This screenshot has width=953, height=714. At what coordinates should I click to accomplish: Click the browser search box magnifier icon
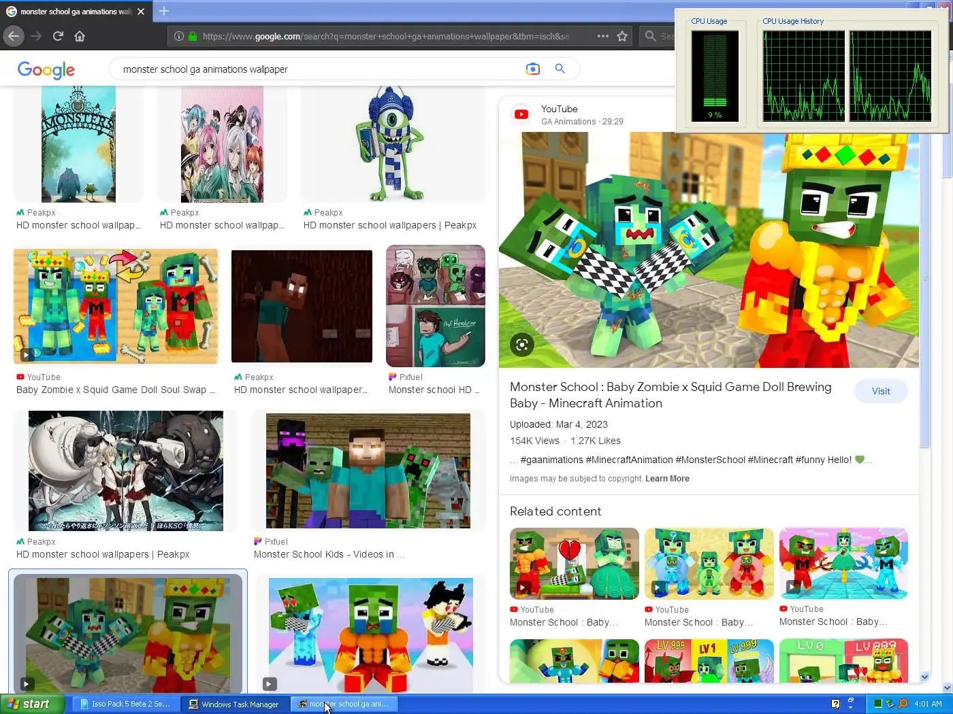point(651,36)
